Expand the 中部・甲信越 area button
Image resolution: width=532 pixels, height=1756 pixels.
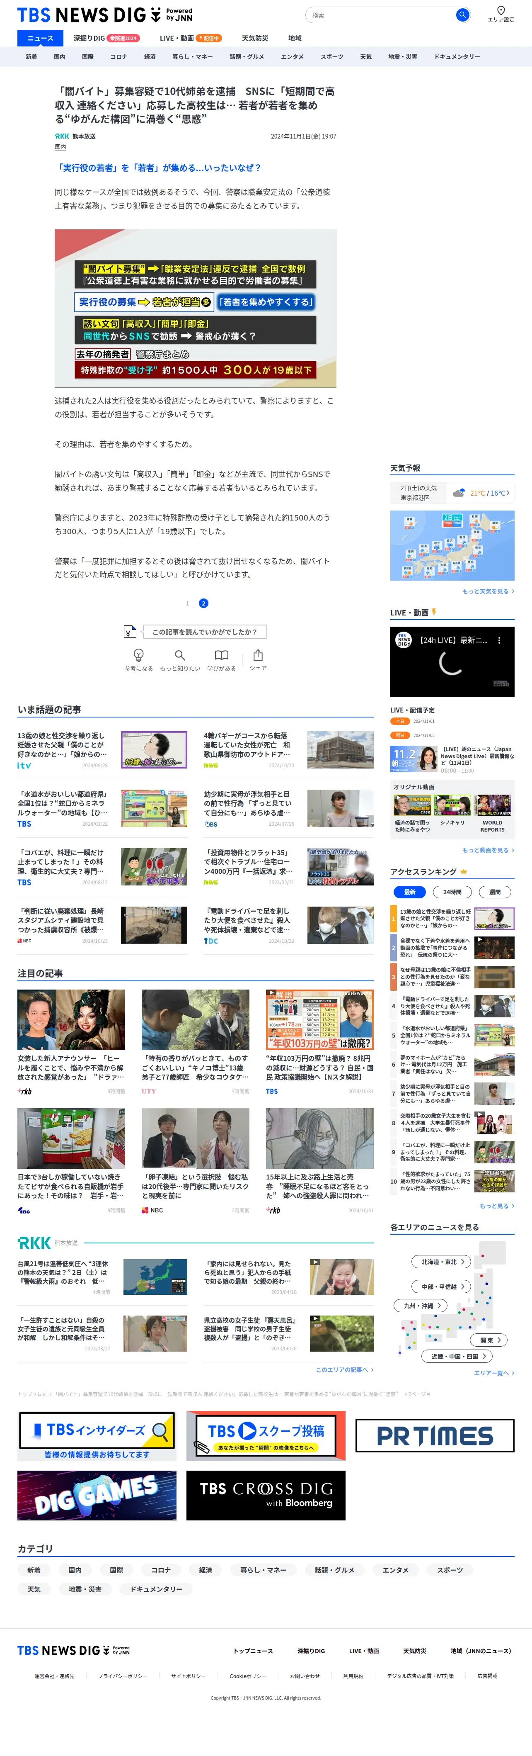click(x=442, y=1287)
